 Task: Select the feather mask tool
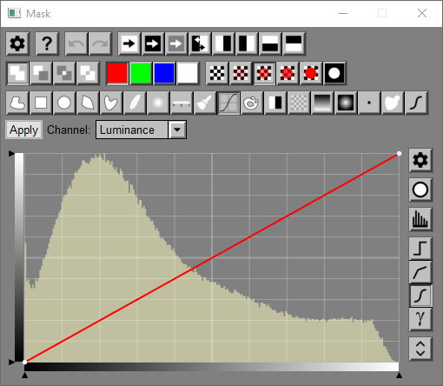135,103
